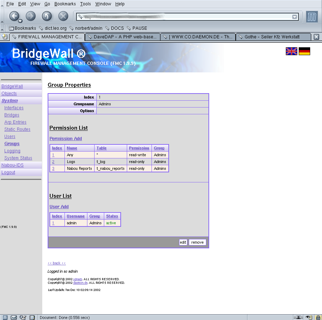The width and height of the screenshot is (322, 320).
Task: Click the edit button for the group
Action: click(x=183, y=242)
